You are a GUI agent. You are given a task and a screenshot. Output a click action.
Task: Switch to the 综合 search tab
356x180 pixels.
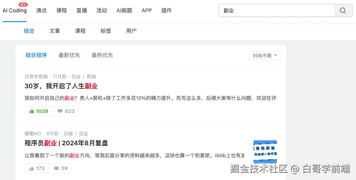coord(29,31)
